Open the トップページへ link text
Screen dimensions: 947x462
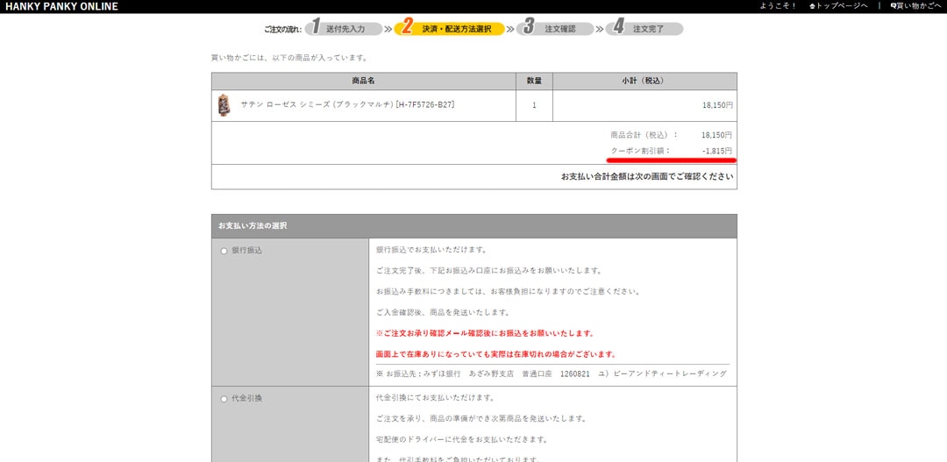[x=844, y=7]
